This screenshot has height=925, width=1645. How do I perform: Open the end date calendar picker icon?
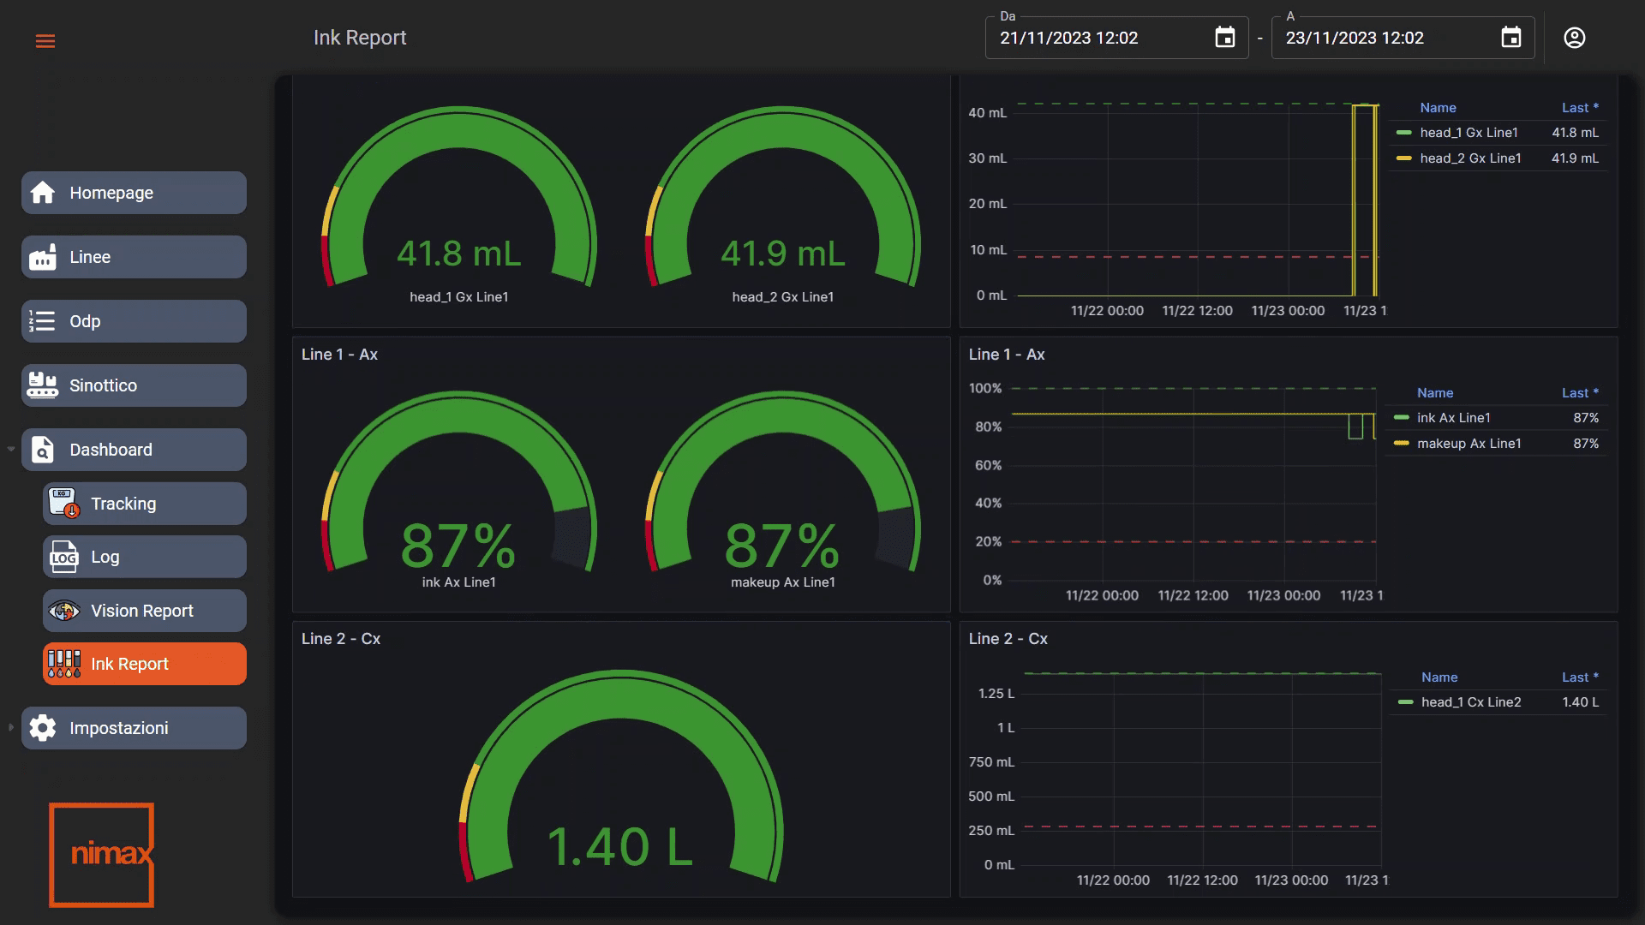[x=1511, y=38]
